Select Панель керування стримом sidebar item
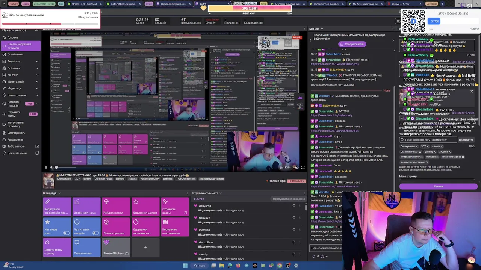 point(21,46)
